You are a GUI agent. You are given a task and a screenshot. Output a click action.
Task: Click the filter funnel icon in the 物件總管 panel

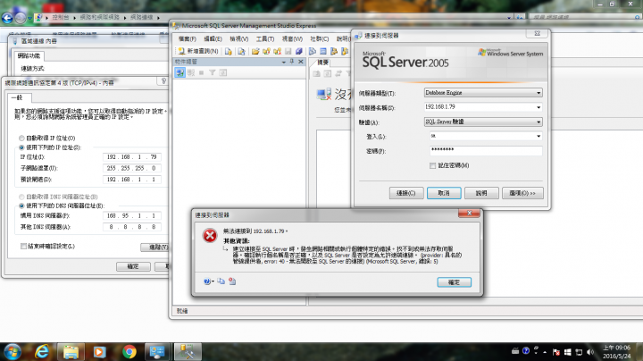[x=212, y=72]
